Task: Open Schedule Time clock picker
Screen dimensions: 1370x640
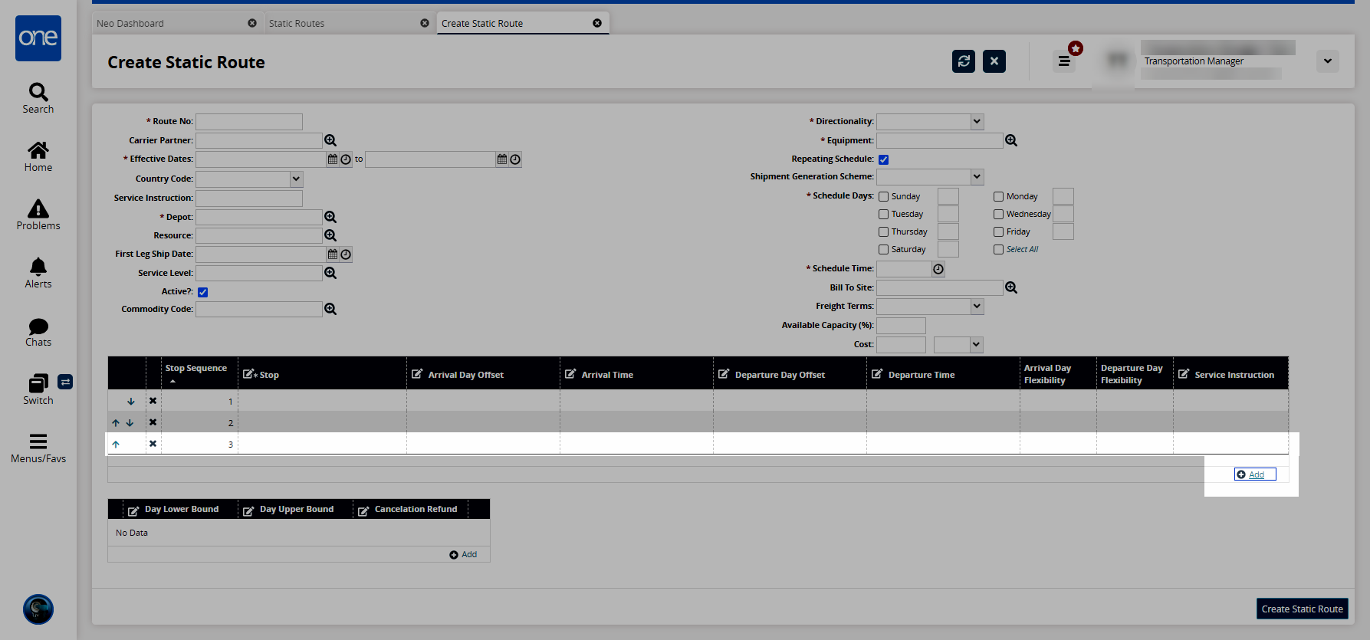Action: (x=938, y=269)
